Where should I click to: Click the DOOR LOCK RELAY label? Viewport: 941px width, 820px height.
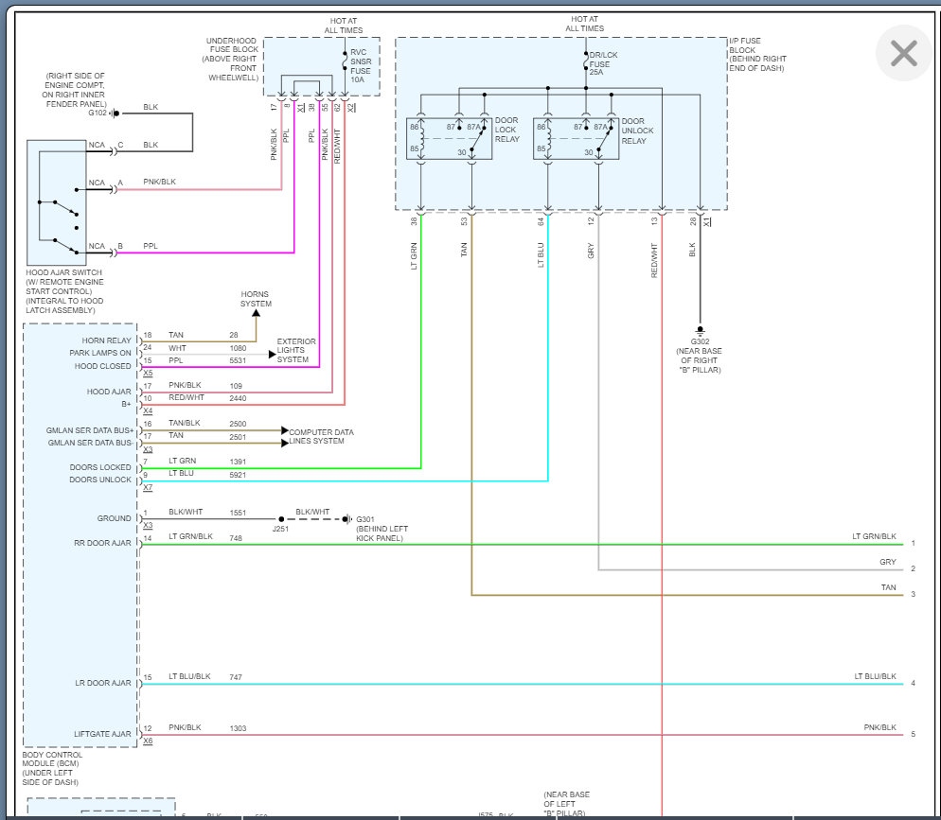[507, 130]
